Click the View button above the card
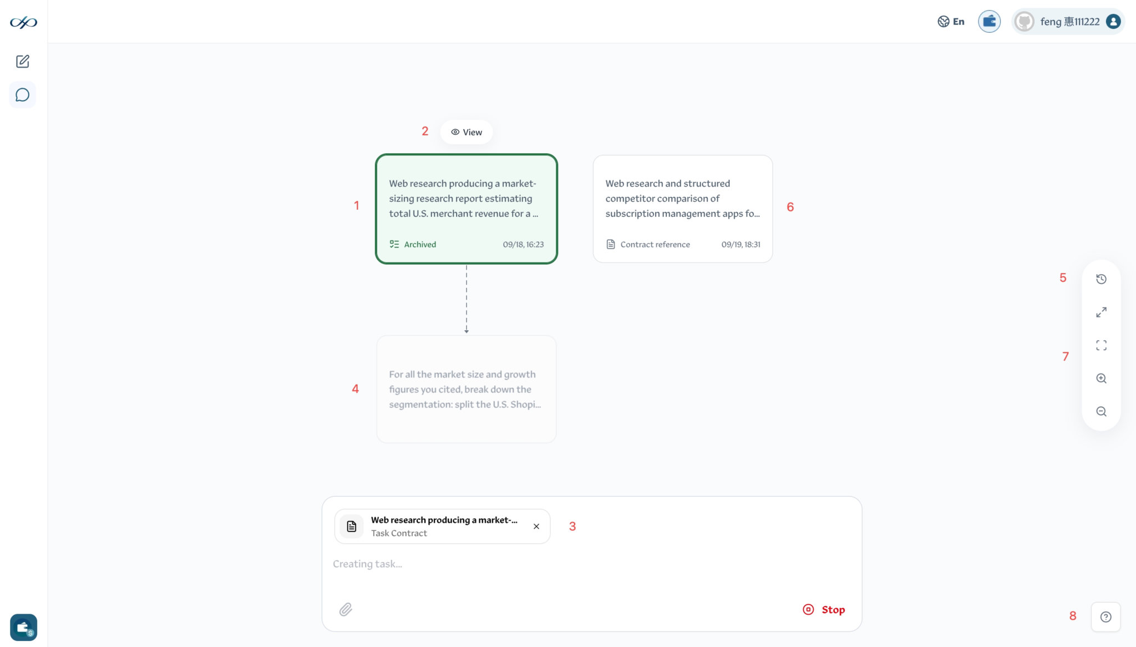The image size is (1136, 647). coord(466,132)
